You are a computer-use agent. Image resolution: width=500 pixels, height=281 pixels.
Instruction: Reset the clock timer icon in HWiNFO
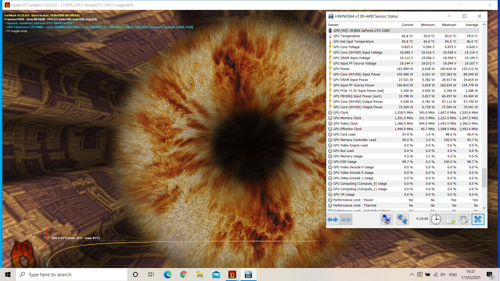436,220
